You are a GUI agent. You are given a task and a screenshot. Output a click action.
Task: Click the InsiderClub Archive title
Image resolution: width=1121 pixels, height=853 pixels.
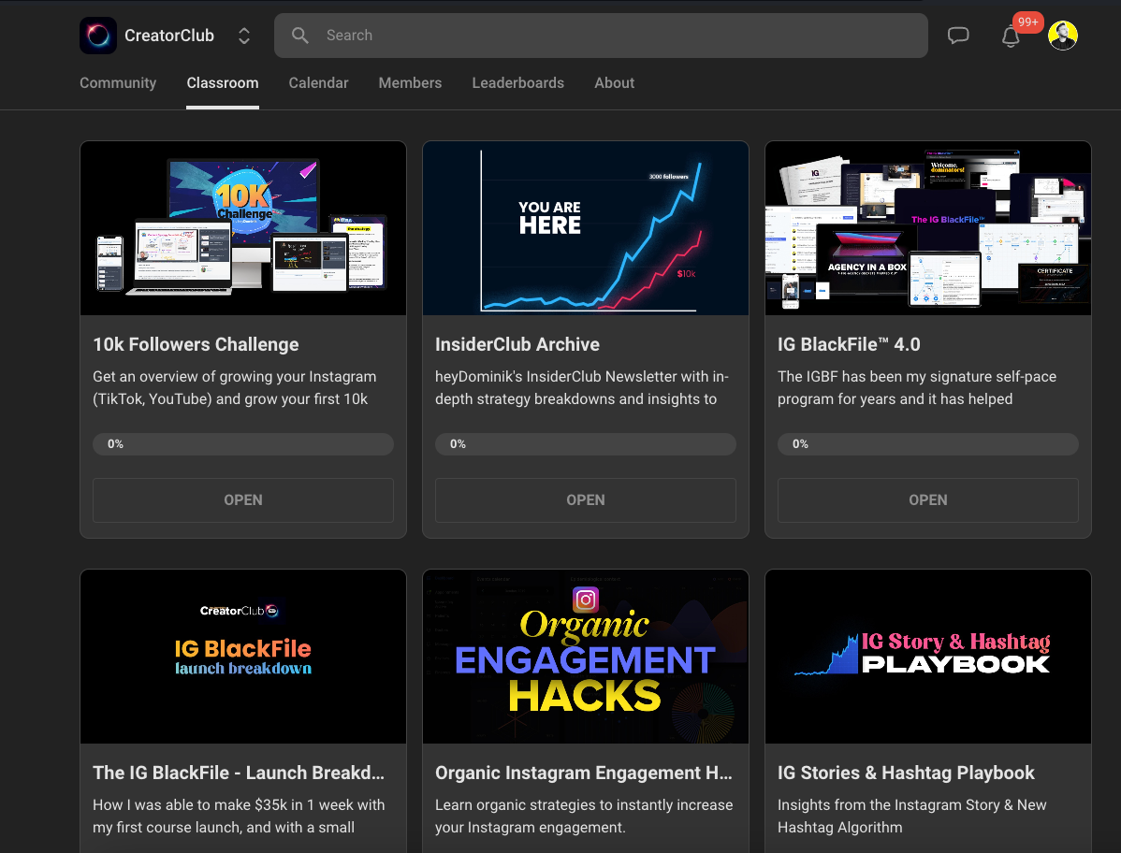pos(517,344)
